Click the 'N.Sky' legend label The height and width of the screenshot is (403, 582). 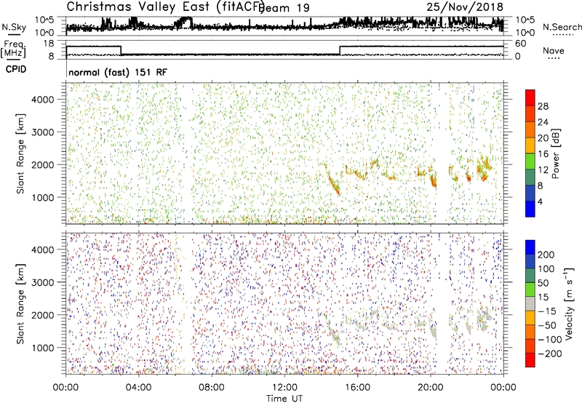click(x=14, y=27)
